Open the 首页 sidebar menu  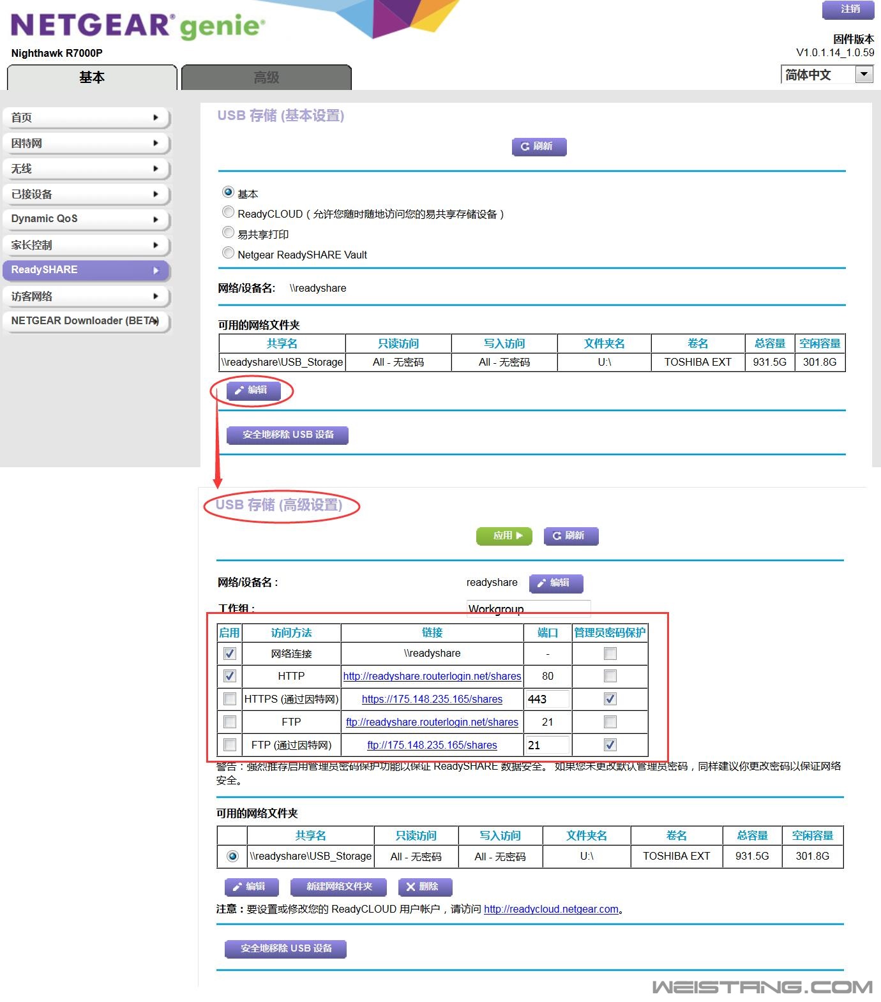click(86, 117)
